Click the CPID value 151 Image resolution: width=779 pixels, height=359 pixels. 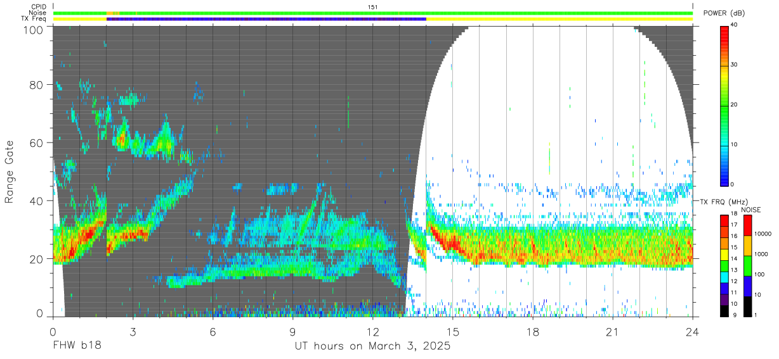372,7
